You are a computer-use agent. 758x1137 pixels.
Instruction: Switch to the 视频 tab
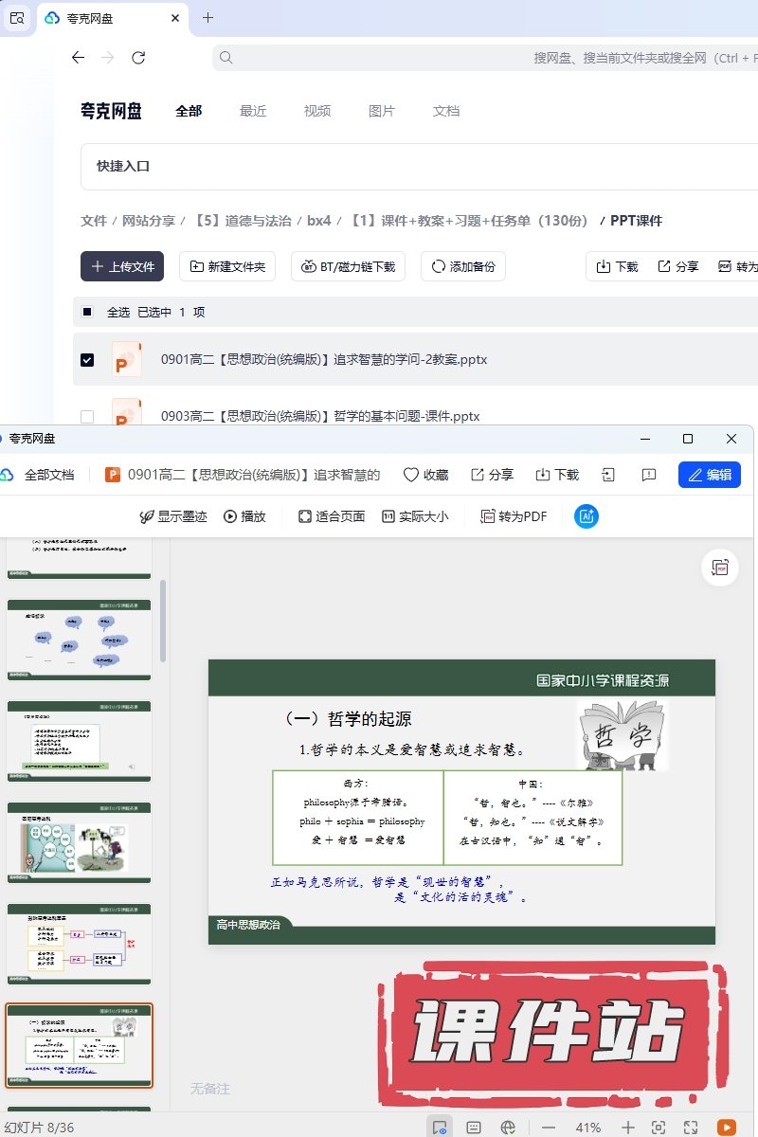pyautogui.click(x=317, y=111)
